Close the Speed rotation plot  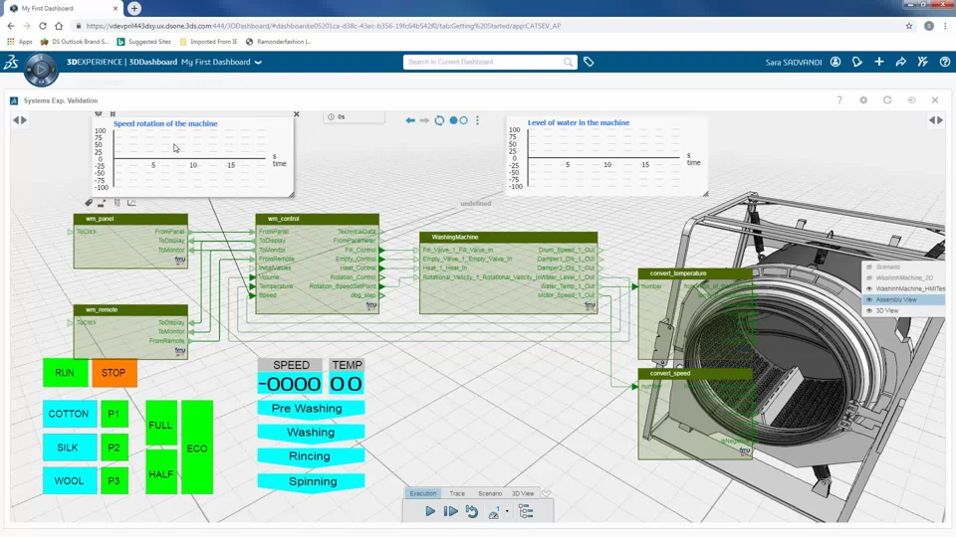tap(297, 113)
